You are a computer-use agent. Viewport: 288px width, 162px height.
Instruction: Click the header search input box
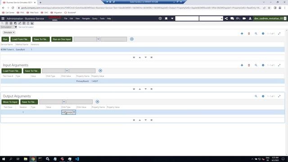pos(187,18)
